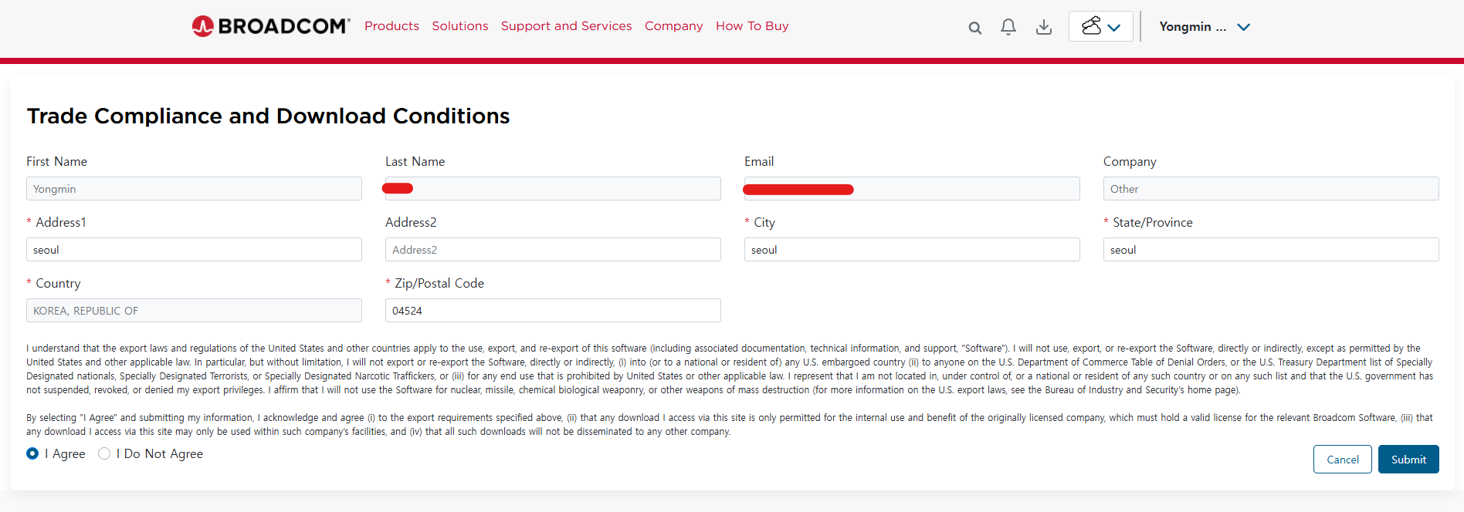Open the Company menu
The height and width of the screenshot is (512, 1464).
click(x=674, y=26)
